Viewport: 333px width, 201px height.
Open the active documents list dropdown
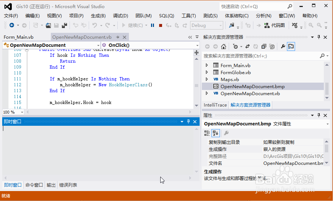point(197,37)
